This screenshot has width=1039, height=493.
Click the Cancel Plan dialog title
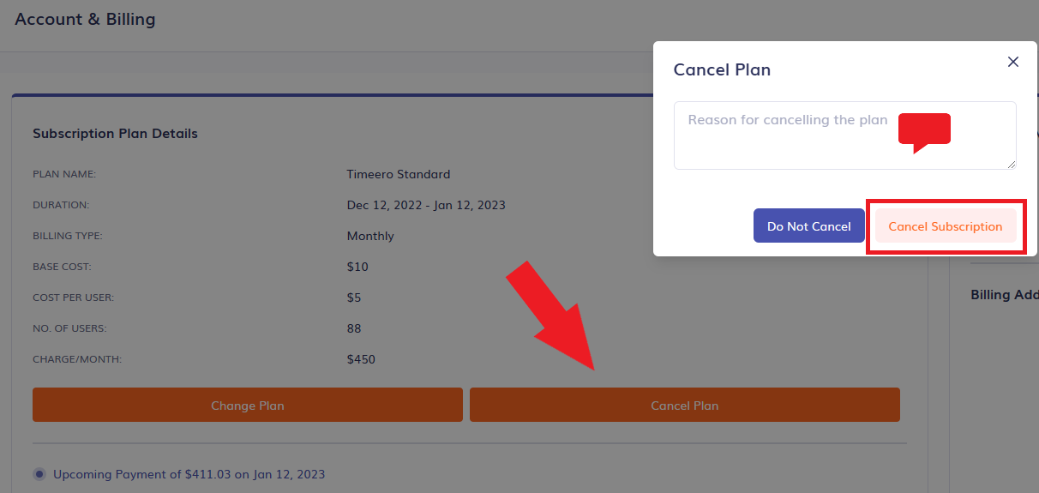[722, 70]
